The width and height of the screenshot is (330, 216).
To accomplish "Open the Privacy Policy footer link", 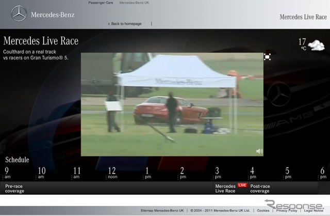I will point(287,210).
